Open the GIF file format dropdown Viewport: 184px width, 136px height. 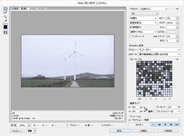[x=145, y=14]
